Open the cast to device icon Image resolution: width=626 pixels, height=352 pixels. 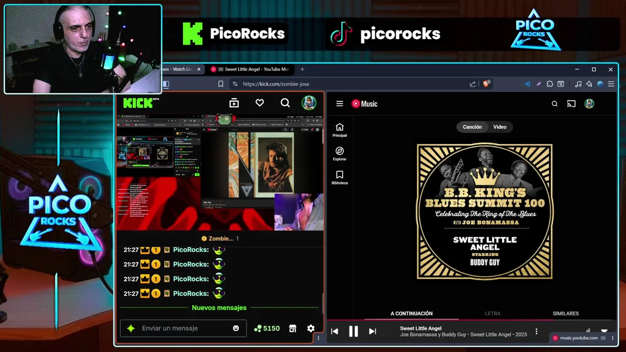[x=571, y=104]
